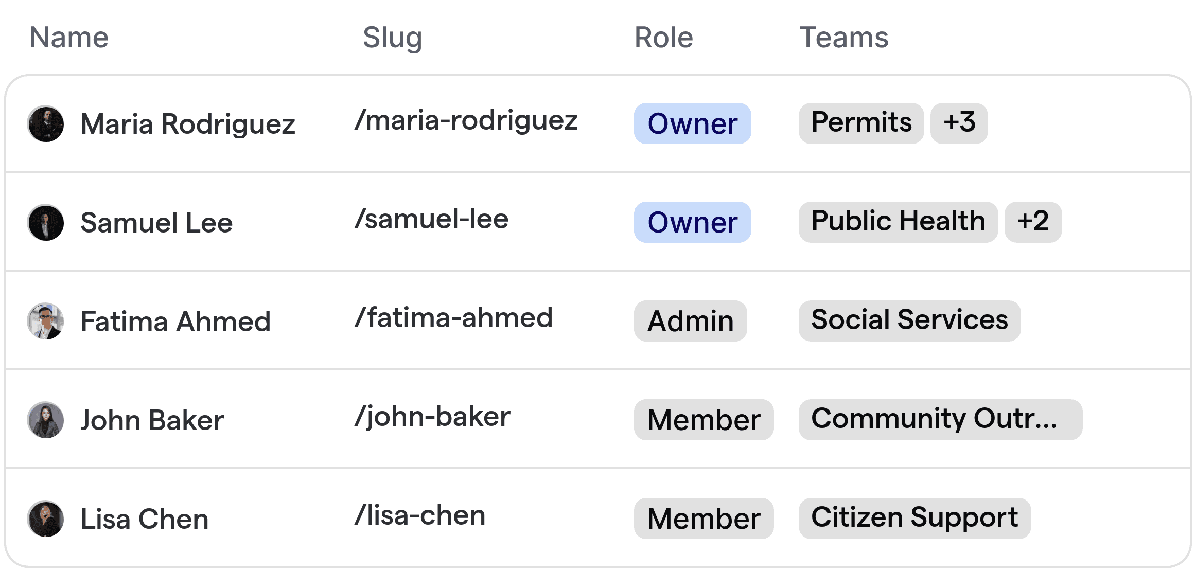This screenshot has height=572, width=1196.
Task: Select the Admin badge for Fatima Ahmed
Action: (690, 321)
